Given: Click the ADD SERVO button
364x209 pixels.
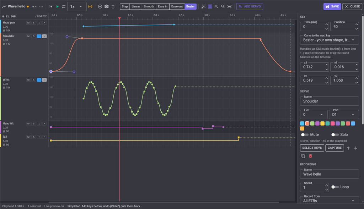Looking at the screenshot, I should [x=250, y=6].
